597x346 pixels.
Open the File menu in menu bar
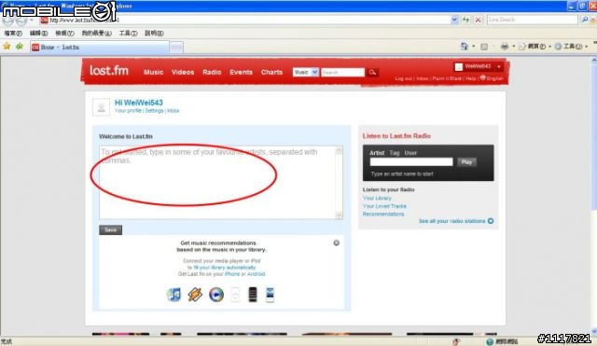tap(13, 34)
